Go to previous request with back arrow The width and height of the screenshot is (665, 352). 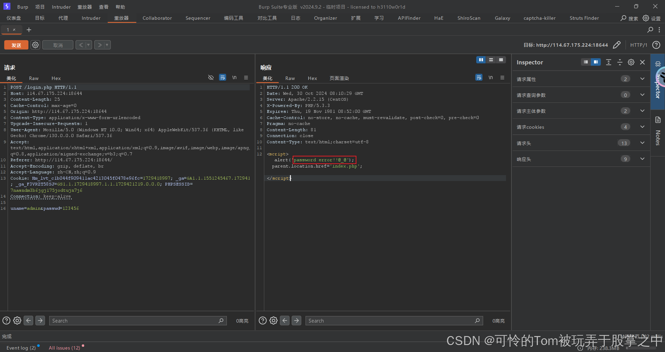tap(81, 45)
